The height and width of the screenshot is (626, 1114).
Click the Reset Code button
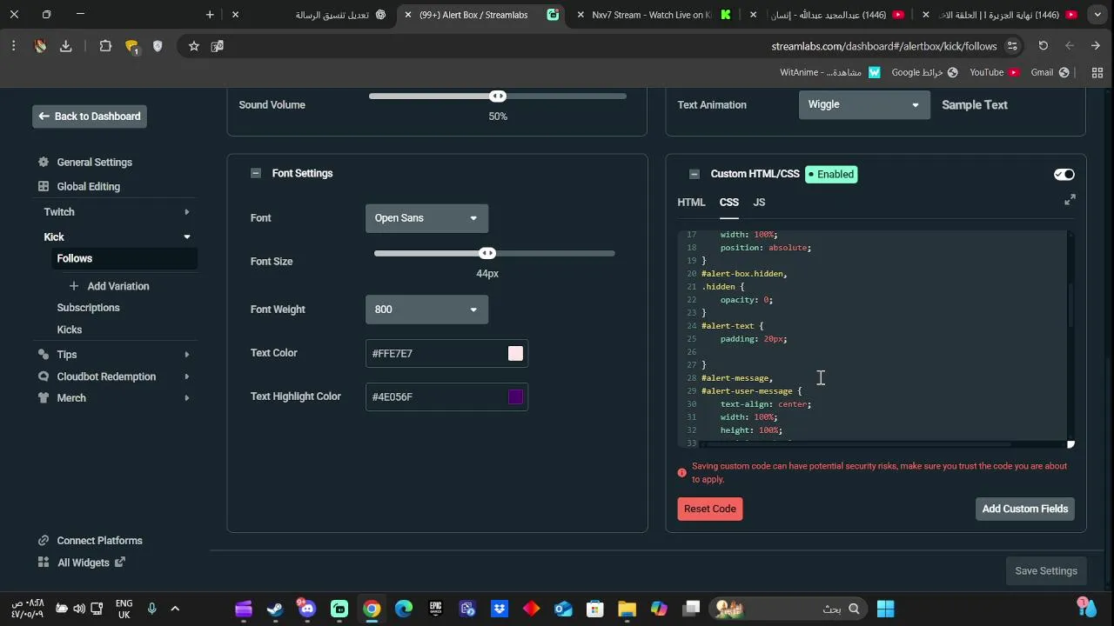coord(710,509)
